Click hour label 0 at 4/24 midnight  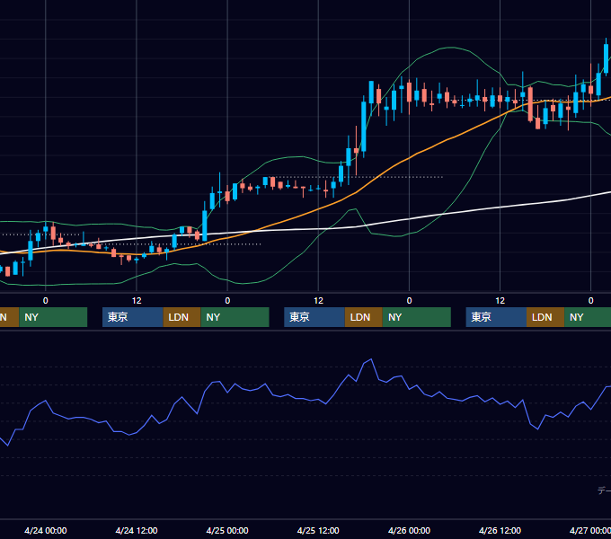tap(46, 301)
